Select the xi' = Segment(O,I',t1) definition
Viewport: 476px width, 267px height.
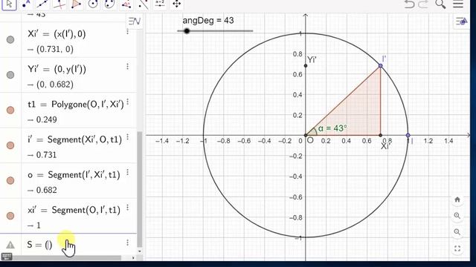coord(74,210)
